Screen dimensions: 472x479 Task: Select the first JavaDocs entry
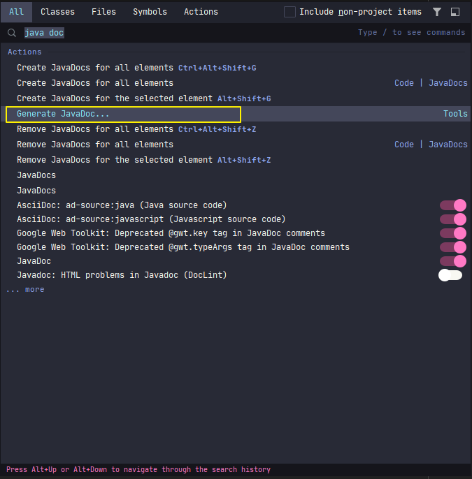pos(236,175)
